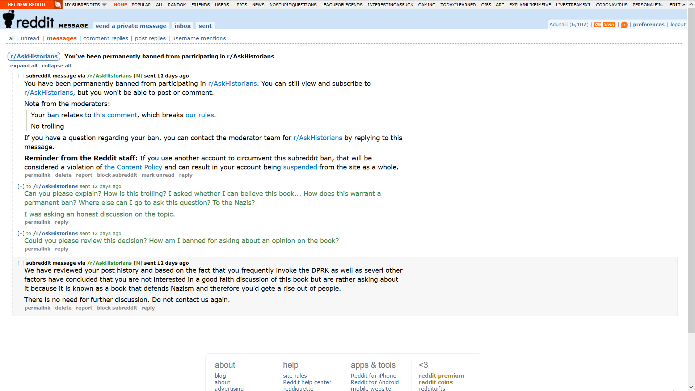695x391 pixels.
Task: Open the 'suspended' link
Action: point(300,167)
